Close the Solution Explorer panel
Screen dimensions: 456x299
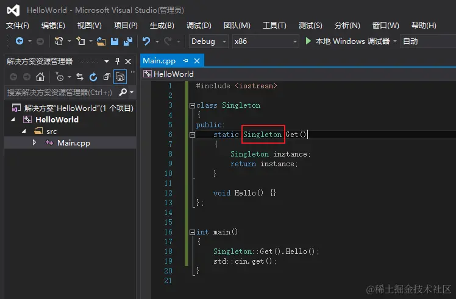coord(128,62)
